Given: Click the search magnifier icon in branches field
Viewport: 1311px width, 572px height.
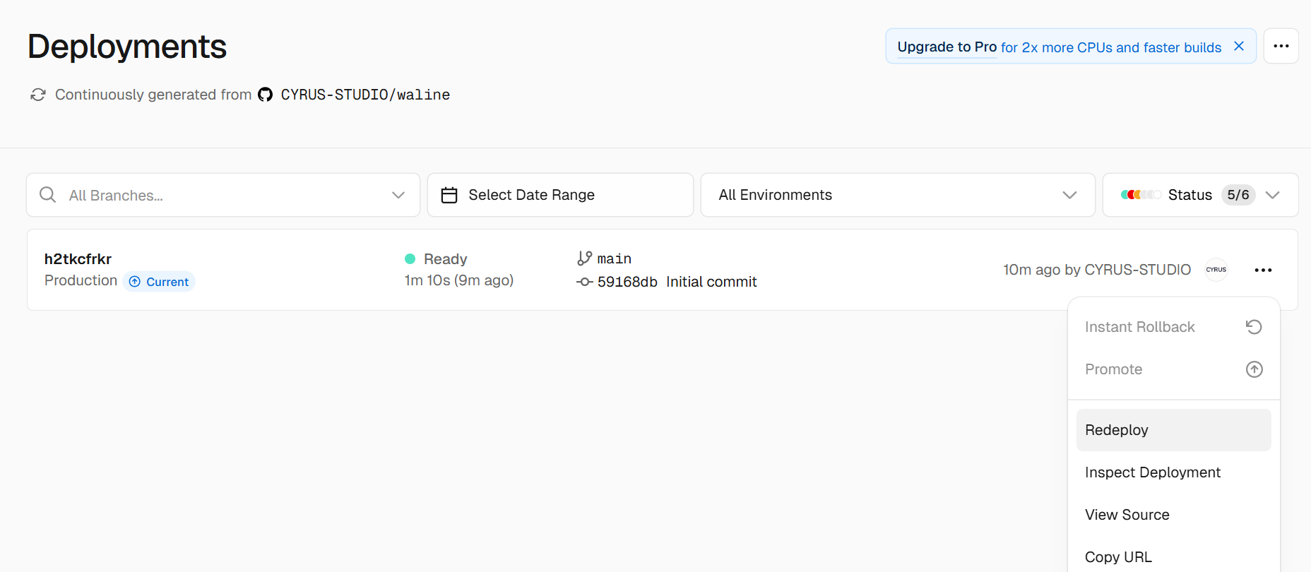Looking at the screenshot, I should click(48, 195).
